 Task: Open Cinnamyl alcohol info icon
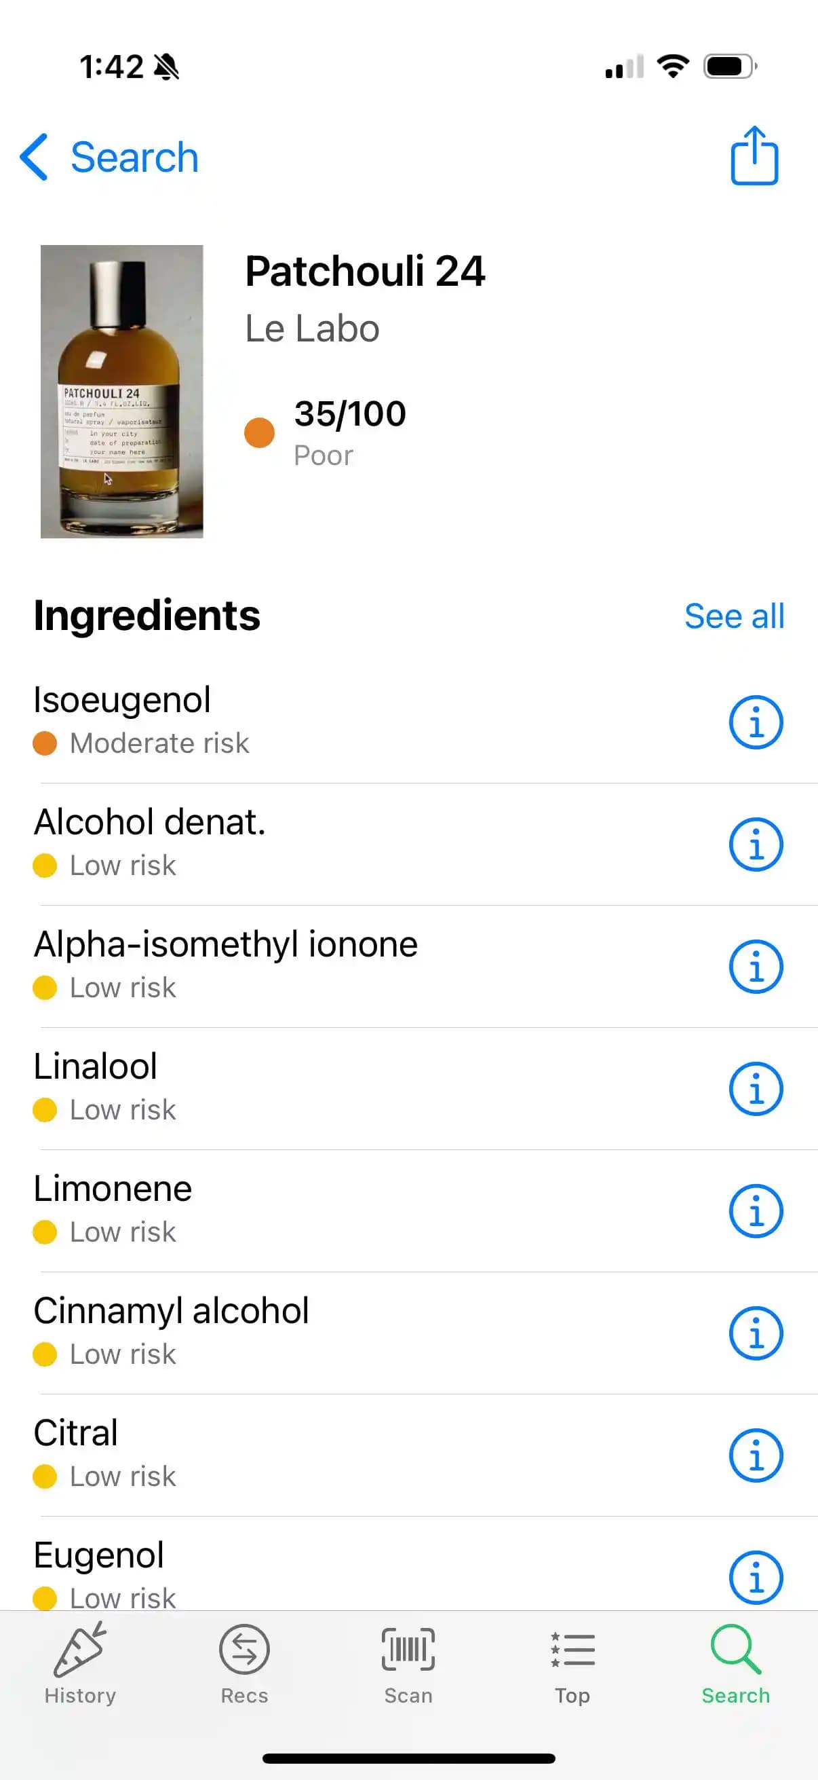(756, 1333)
